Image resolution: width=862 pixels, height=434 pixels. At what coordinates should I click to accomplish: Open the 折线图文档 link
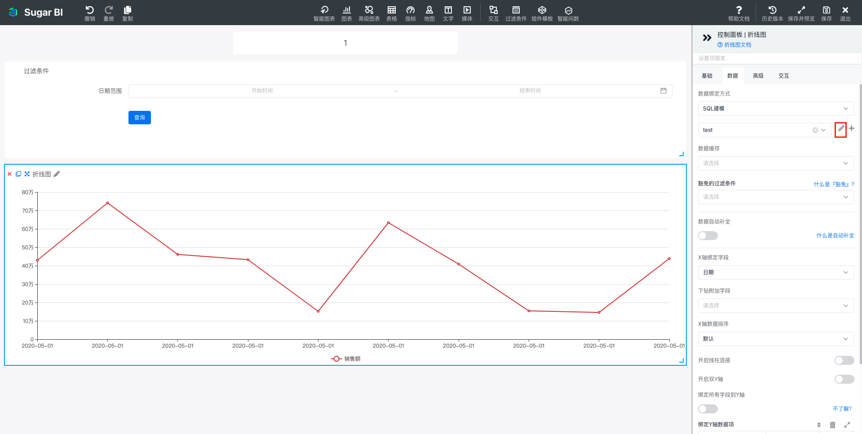734,45
